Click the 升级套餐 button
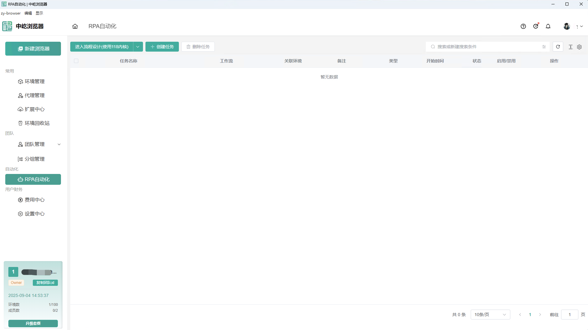Viewport: 588px width, 330px height. 33,323
